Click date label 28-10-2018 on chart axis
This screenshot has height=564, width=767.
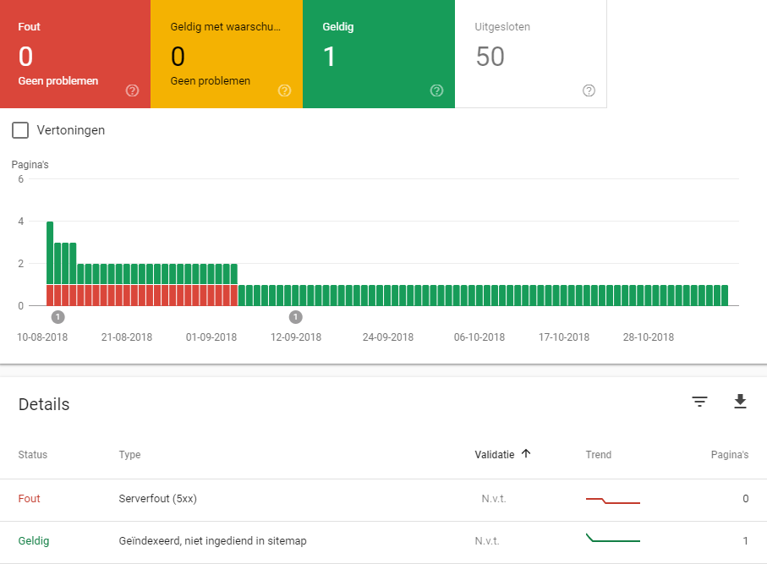pos(648,337)
